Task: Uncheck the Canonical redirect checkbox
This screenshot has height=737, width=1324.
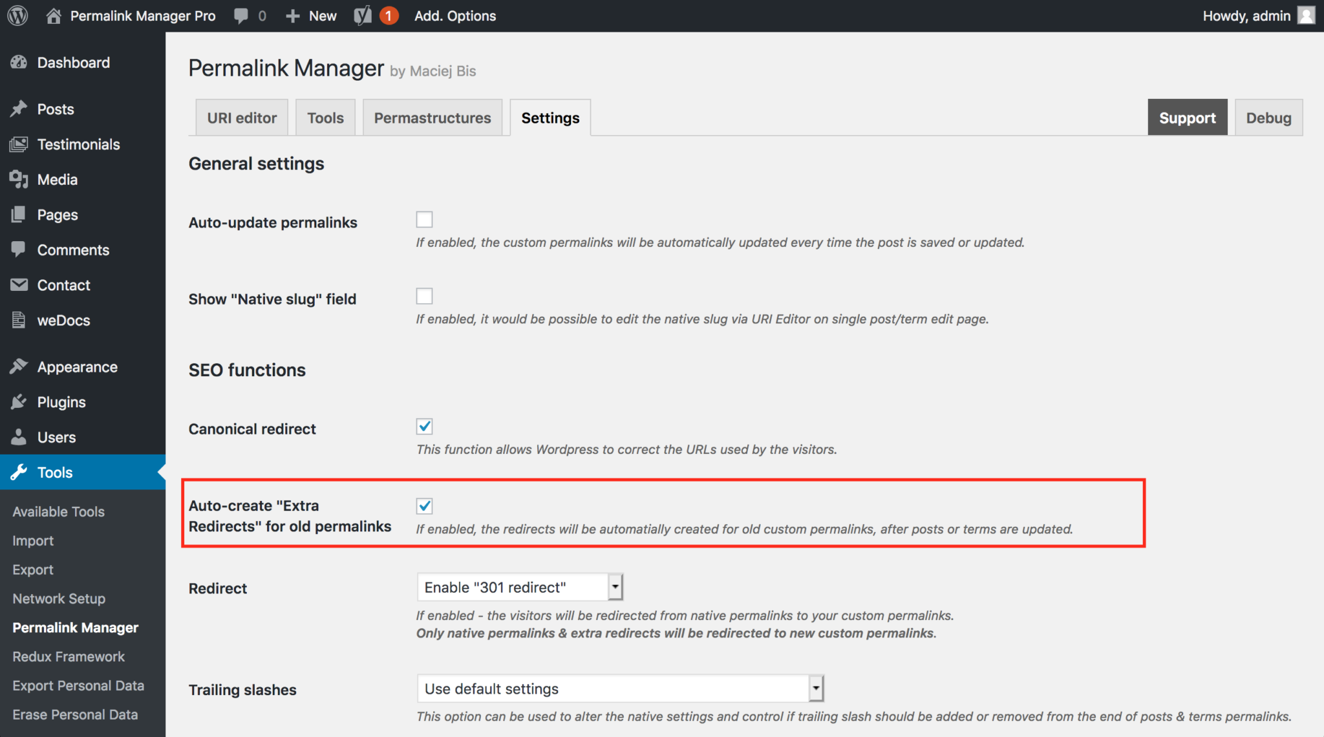Action: pyautogui.click(x=424, y=426)
